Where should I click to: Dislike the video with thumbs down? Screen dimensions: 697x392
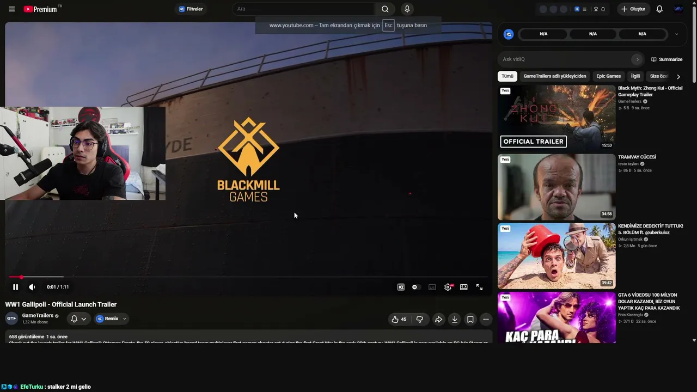coord(420,320)
